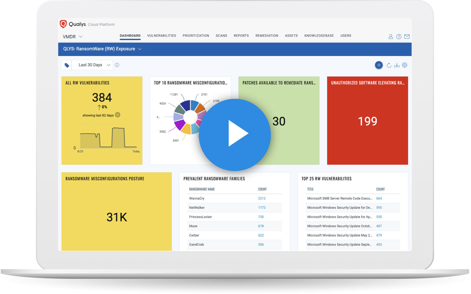Open the count 487 link
The height and width of the screenshot is (294, 471).
[379, 226]
